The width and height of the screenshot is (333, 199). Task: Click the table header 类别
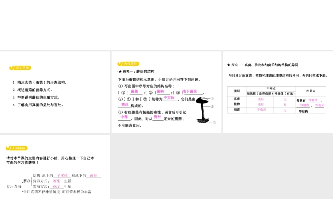pos(237,91)
